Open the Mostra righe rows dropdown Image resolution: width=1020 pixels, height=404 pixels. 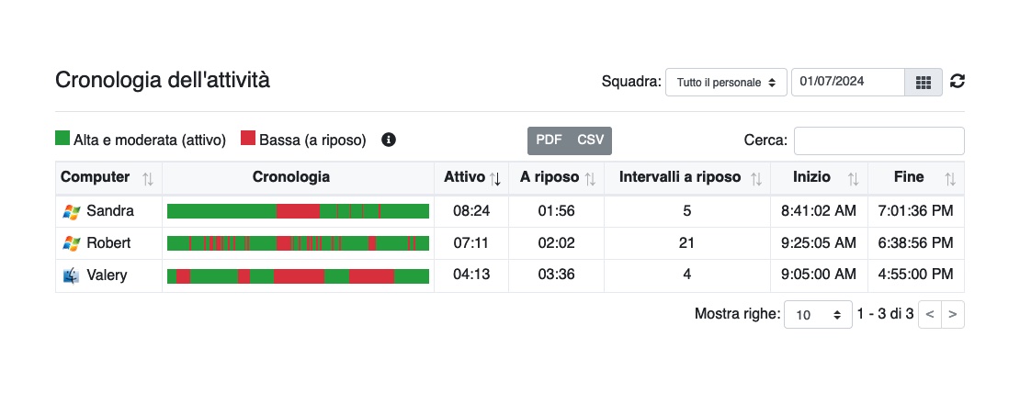coord(818,314)
